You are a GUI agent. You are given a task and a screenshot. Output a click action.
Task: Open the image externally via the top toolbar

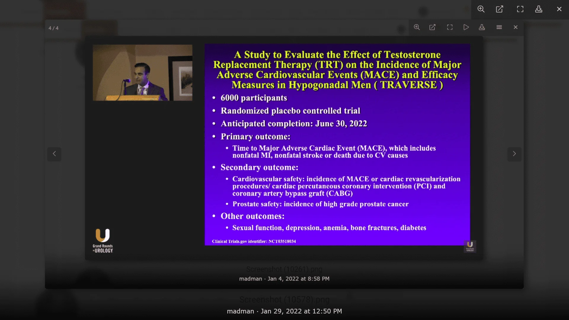(x=499, y=9)
